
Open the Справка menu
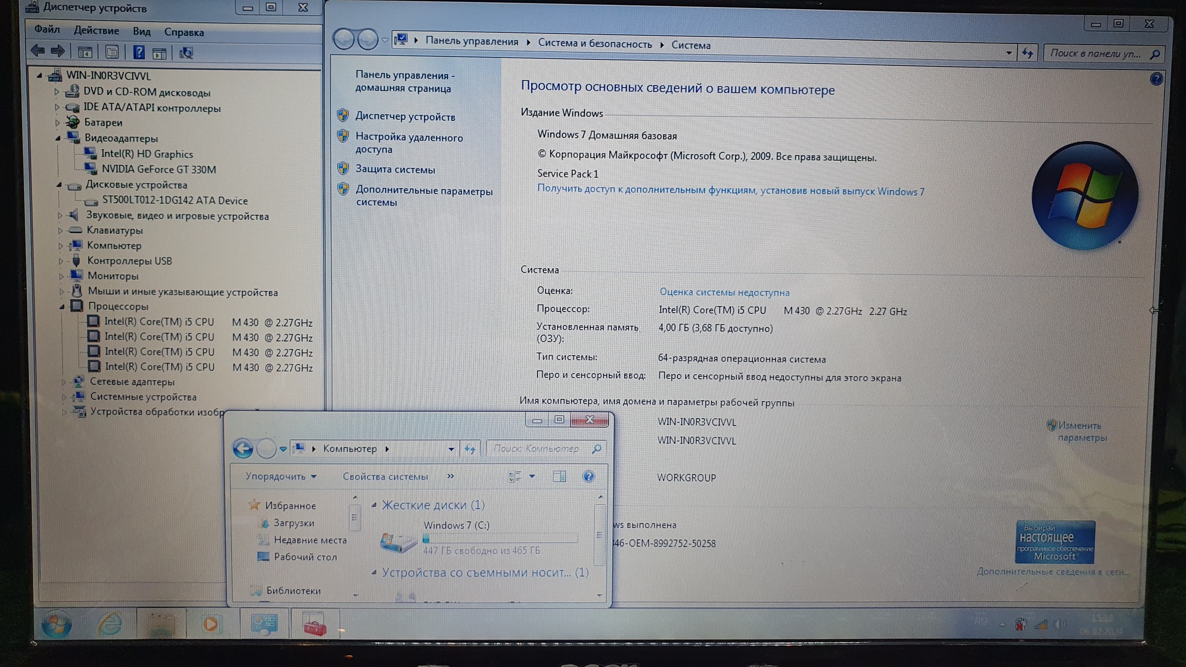pos(184,32)
